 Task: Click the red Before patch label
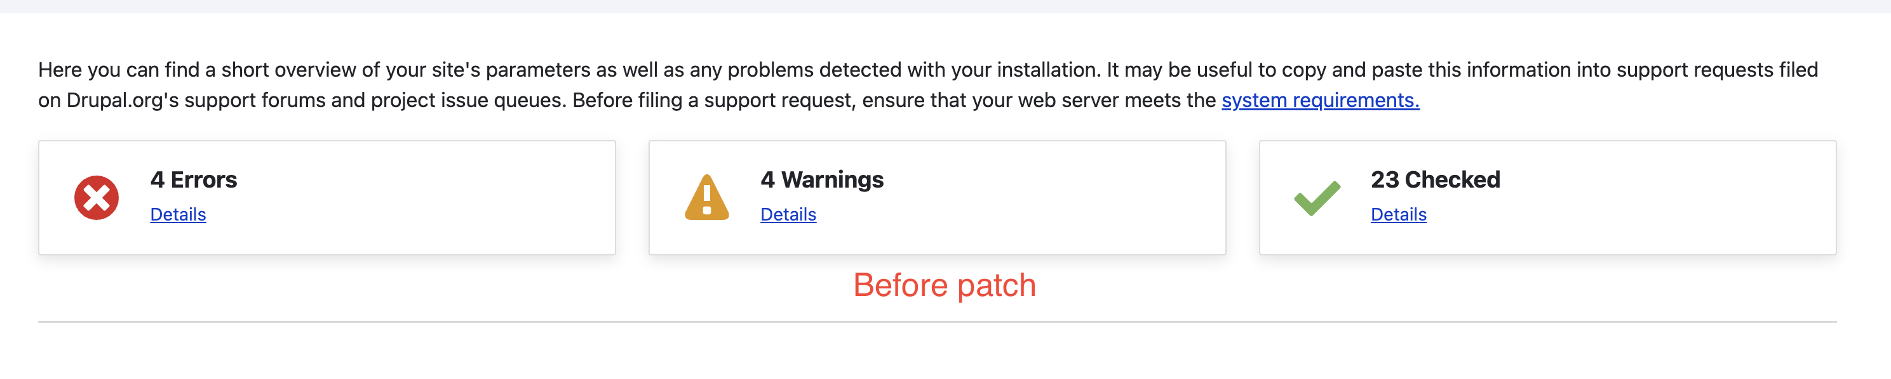click(x=944, y=285)
